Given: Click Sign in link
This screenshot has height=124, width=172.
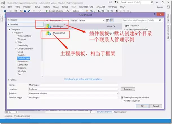Looking at the screenshot, I should pos(160,7).
